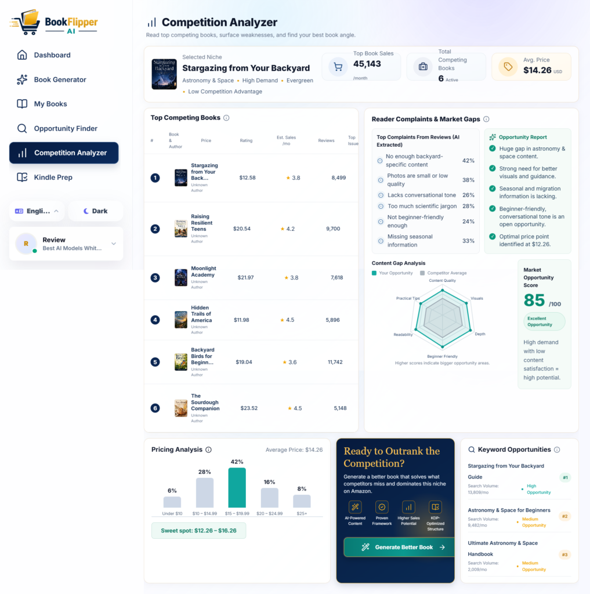The height and width of the screenshot is (594, 590).
Task: Click Backyard Birds for Beginners cover thumbnail
Action: pyautogui.click(x=181, y=362)
